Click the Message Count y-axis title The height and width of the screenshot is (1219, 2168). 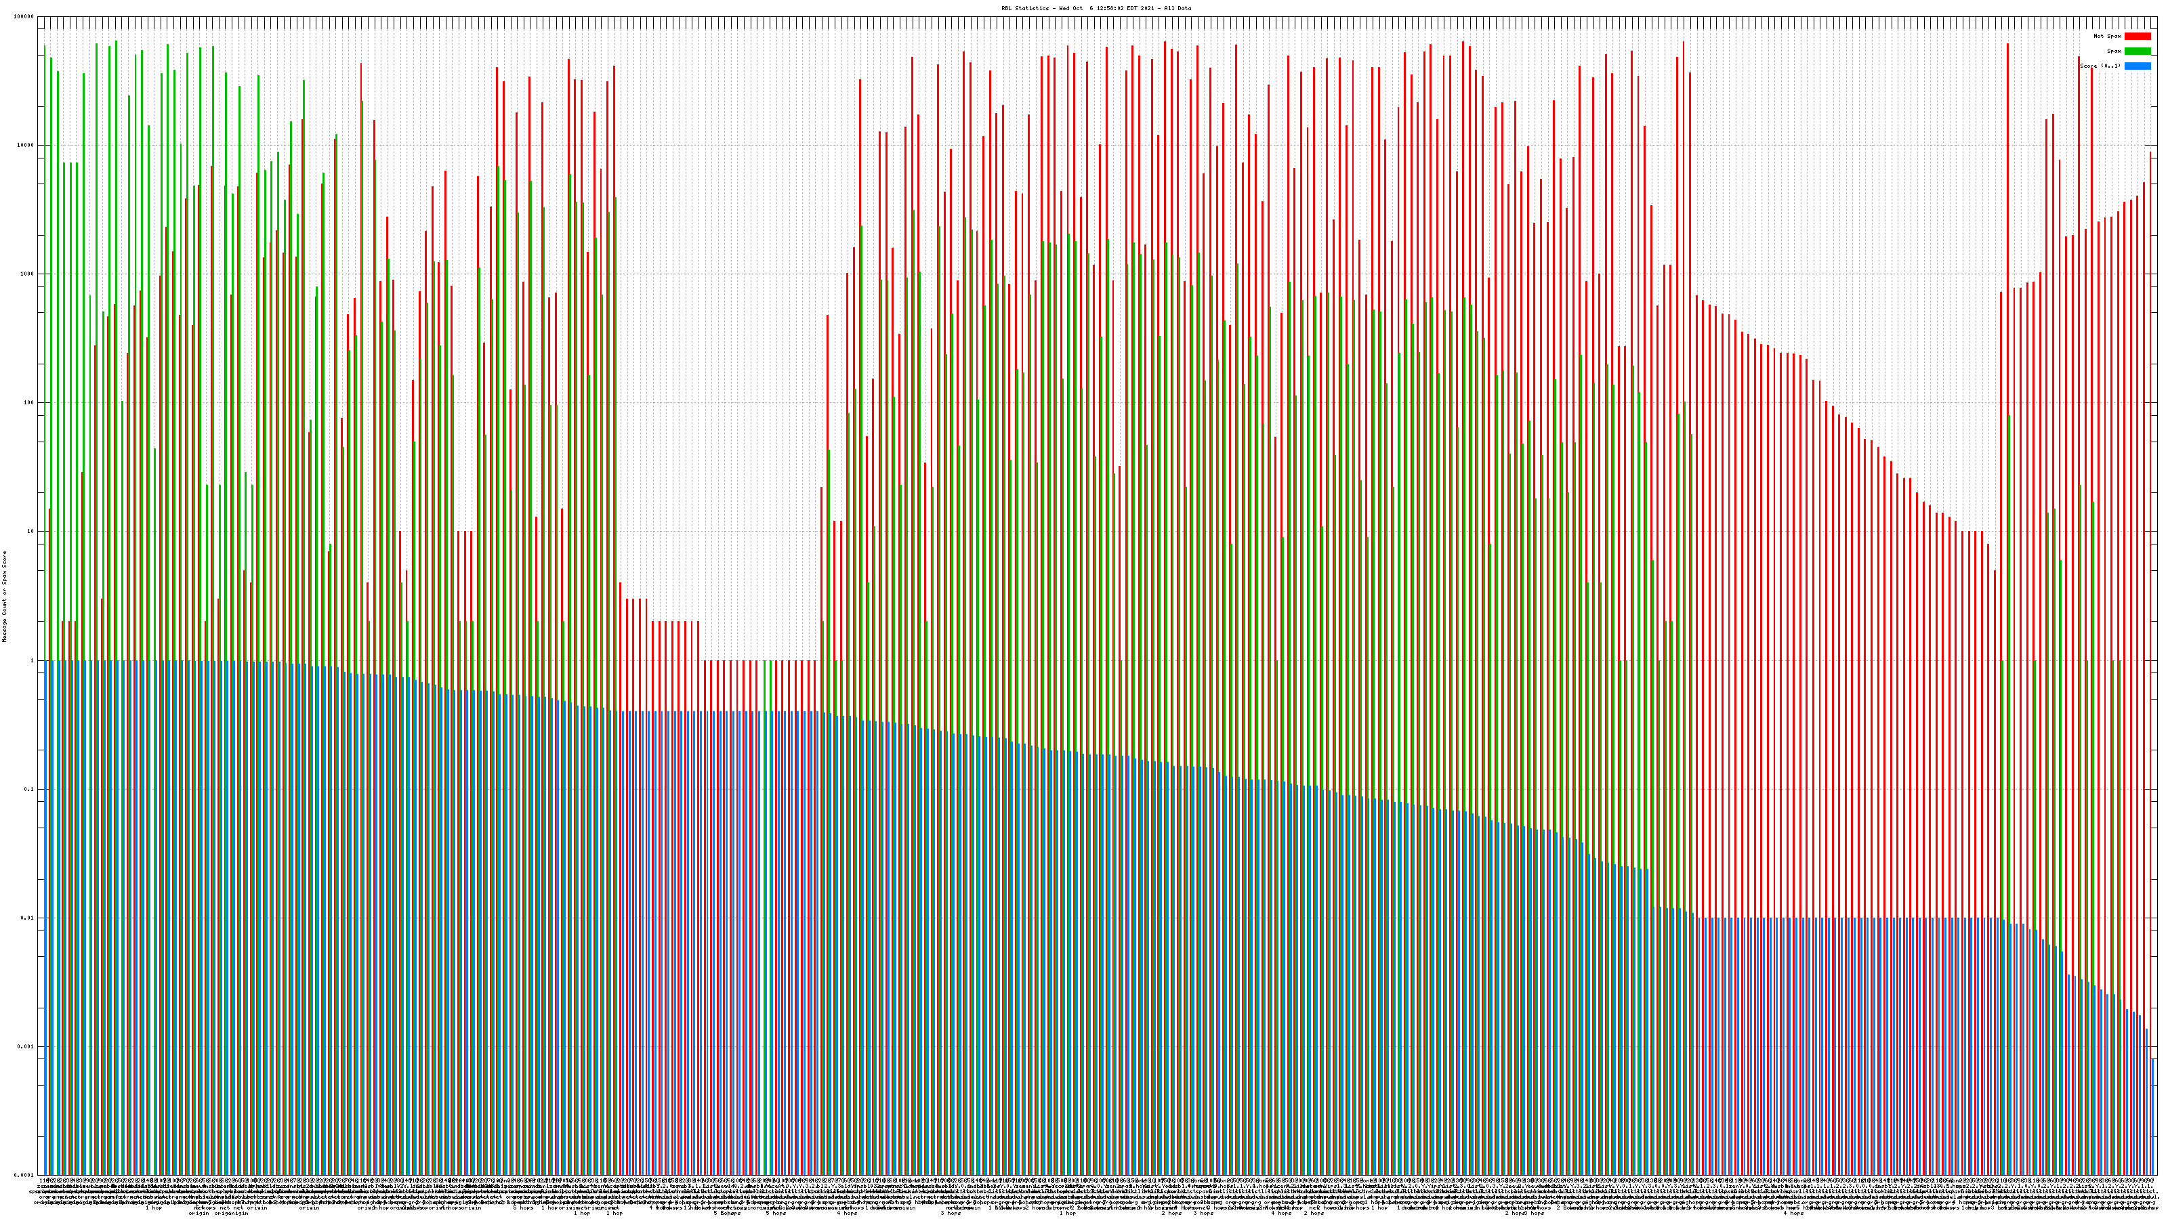tap(4, 597)
